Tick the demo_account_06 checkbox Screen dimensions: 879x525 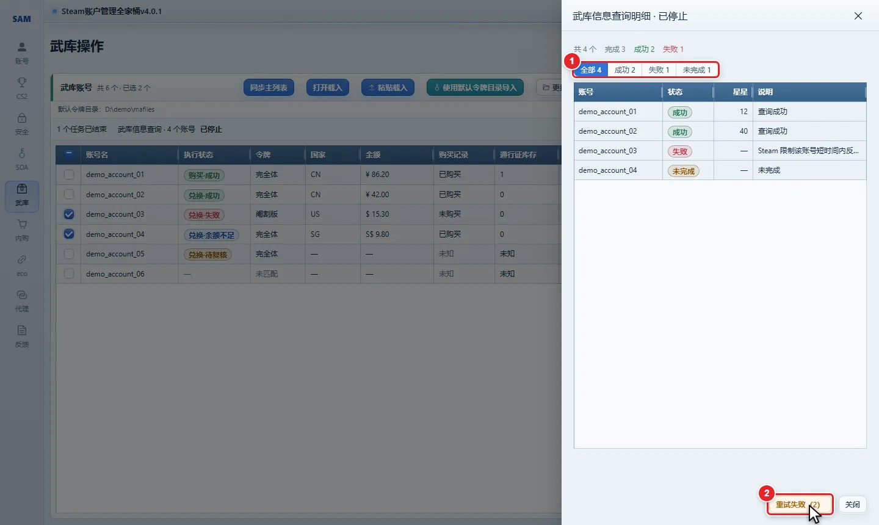point(69,274)
